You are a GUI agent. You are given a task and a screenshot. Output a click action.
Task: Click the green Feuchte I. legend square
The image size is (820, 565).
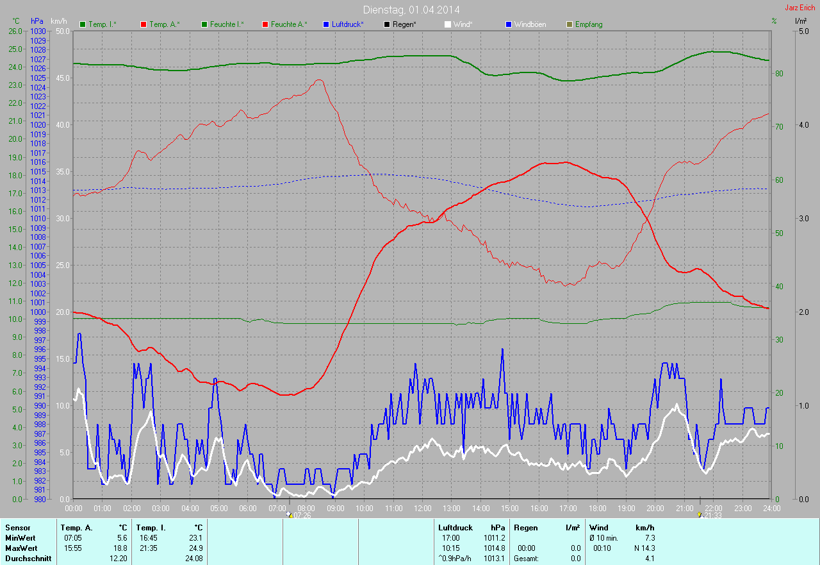click(205, 24)
